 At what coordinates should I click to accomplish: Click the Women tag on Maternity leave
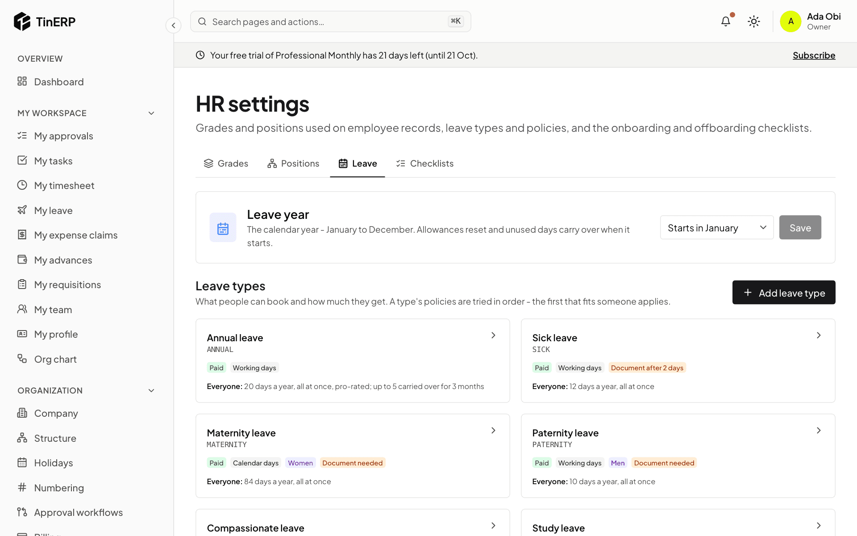tap(300, 463)
